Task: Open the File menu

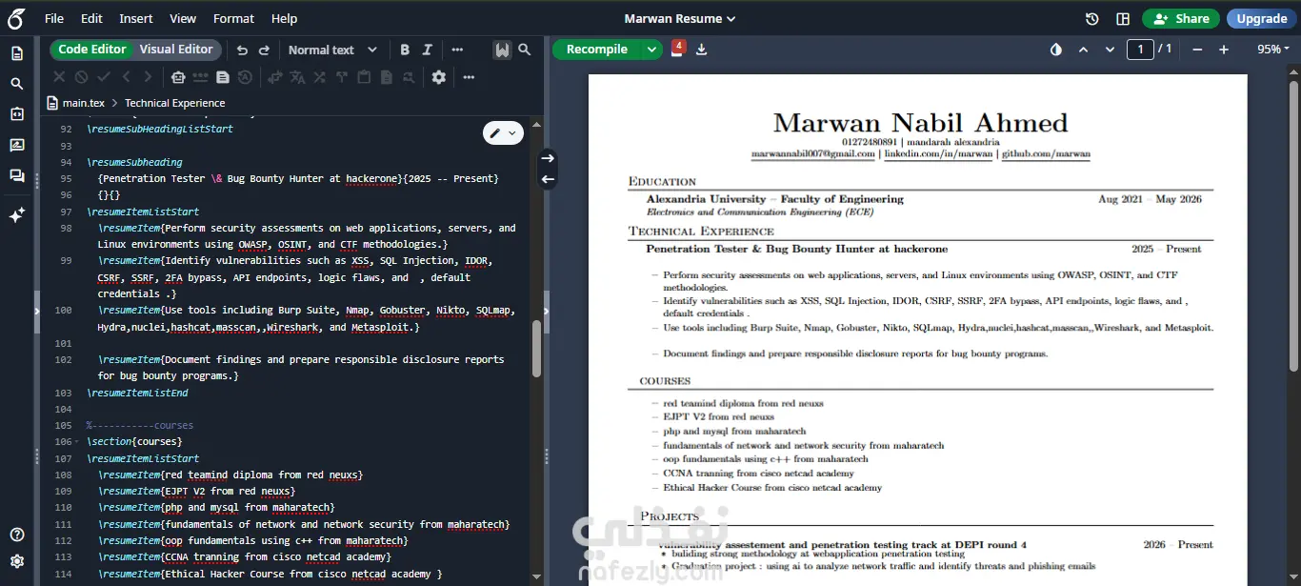Action: click(x=54, y=19)
